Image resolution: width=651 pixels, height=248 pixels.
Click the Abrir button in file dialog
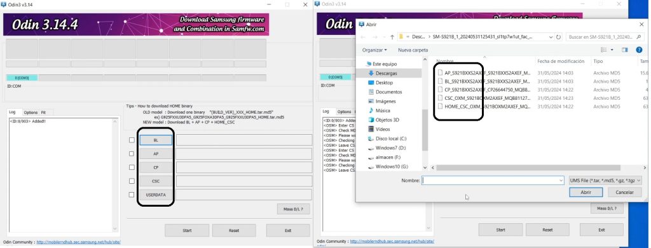tap(586, 192)
